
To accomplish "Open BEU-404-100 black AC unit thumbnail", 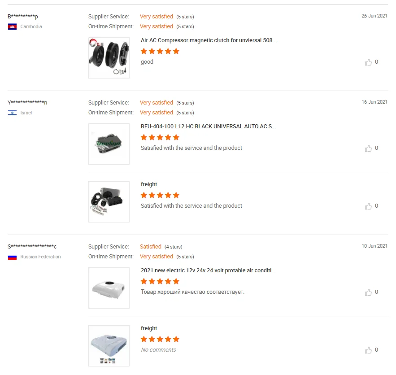I will pos(109,144).
